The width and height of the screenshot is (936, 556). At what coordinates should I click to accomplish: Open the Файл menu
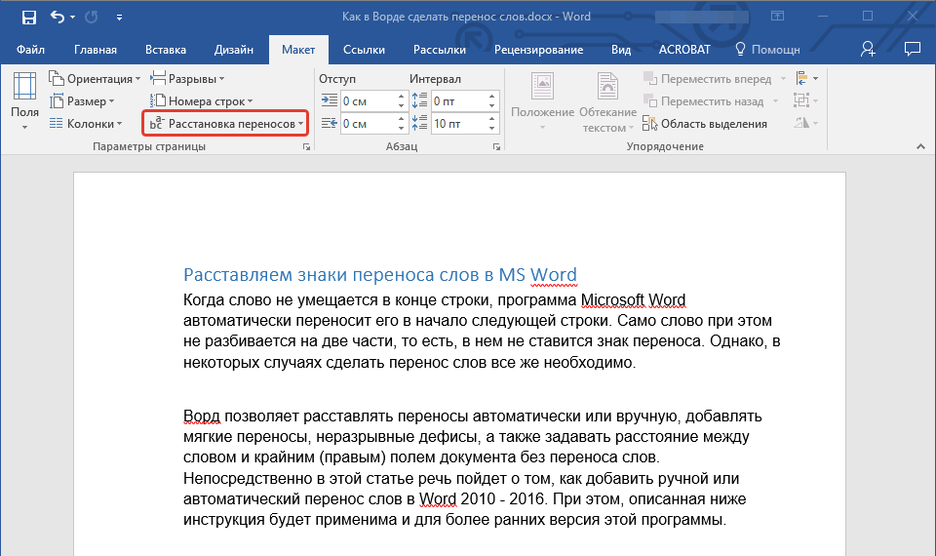click(x=30, y=50)
